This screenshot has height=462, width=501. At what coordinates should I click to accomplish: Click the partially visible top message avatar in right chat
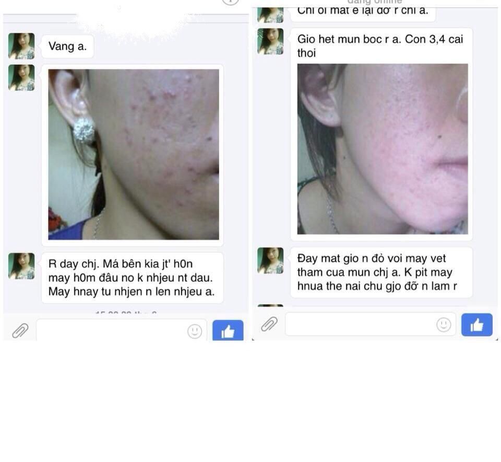[270, 15]
